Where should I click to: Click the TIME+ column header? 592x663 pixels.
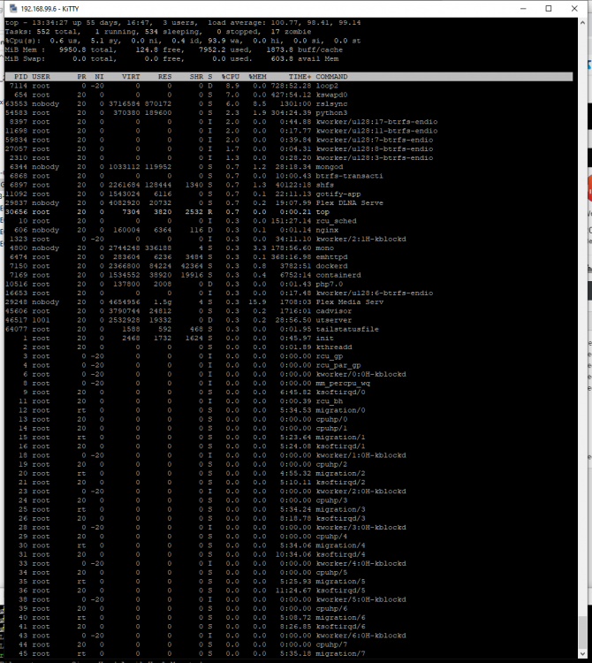tap(300, 77)
